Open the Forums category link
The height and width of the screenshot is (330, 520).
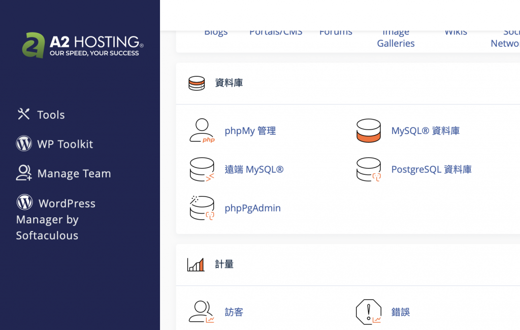pos(336,33)
